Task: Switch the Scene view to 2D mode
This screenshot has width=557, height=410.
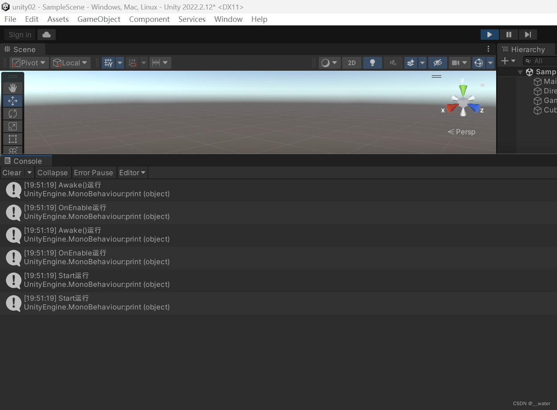Action: coord(351,62)
